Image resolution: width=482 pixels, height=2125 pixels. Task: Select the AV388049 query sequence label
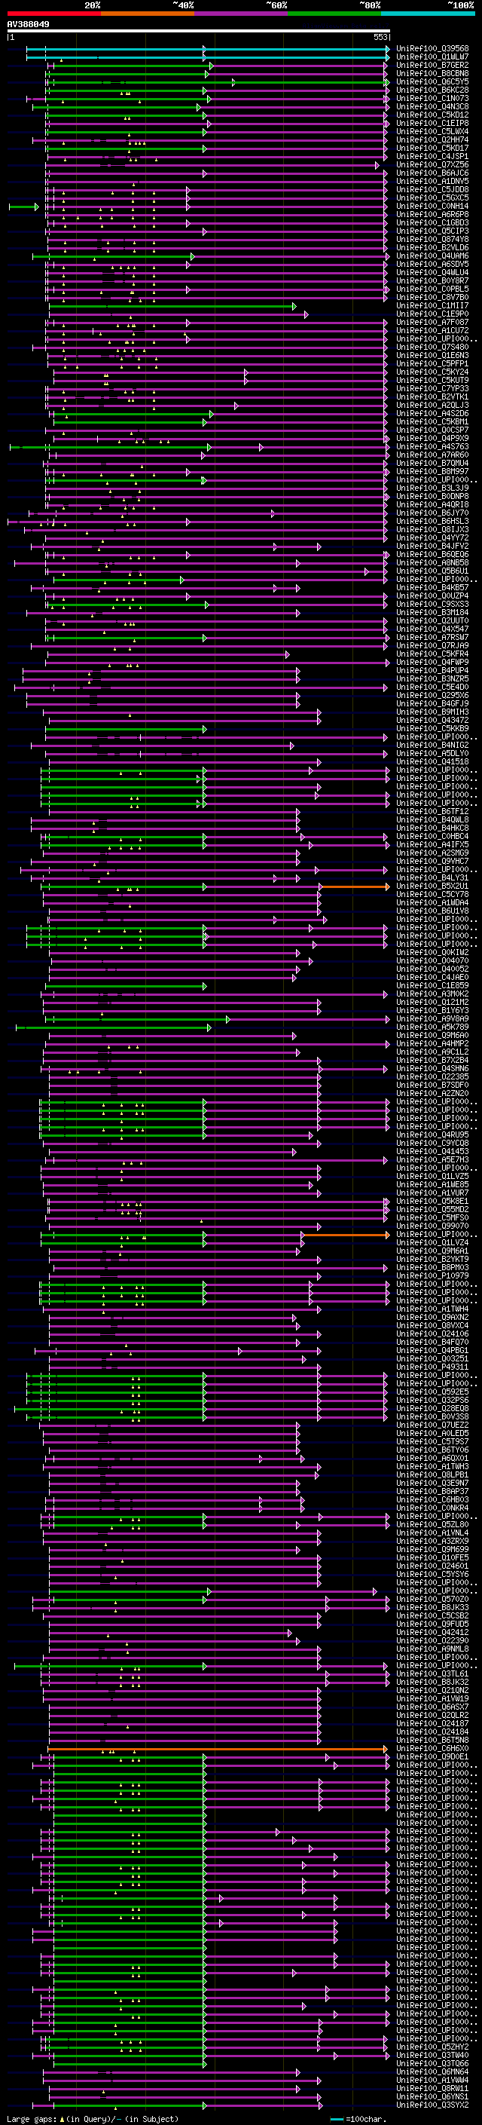coord(28,25)
